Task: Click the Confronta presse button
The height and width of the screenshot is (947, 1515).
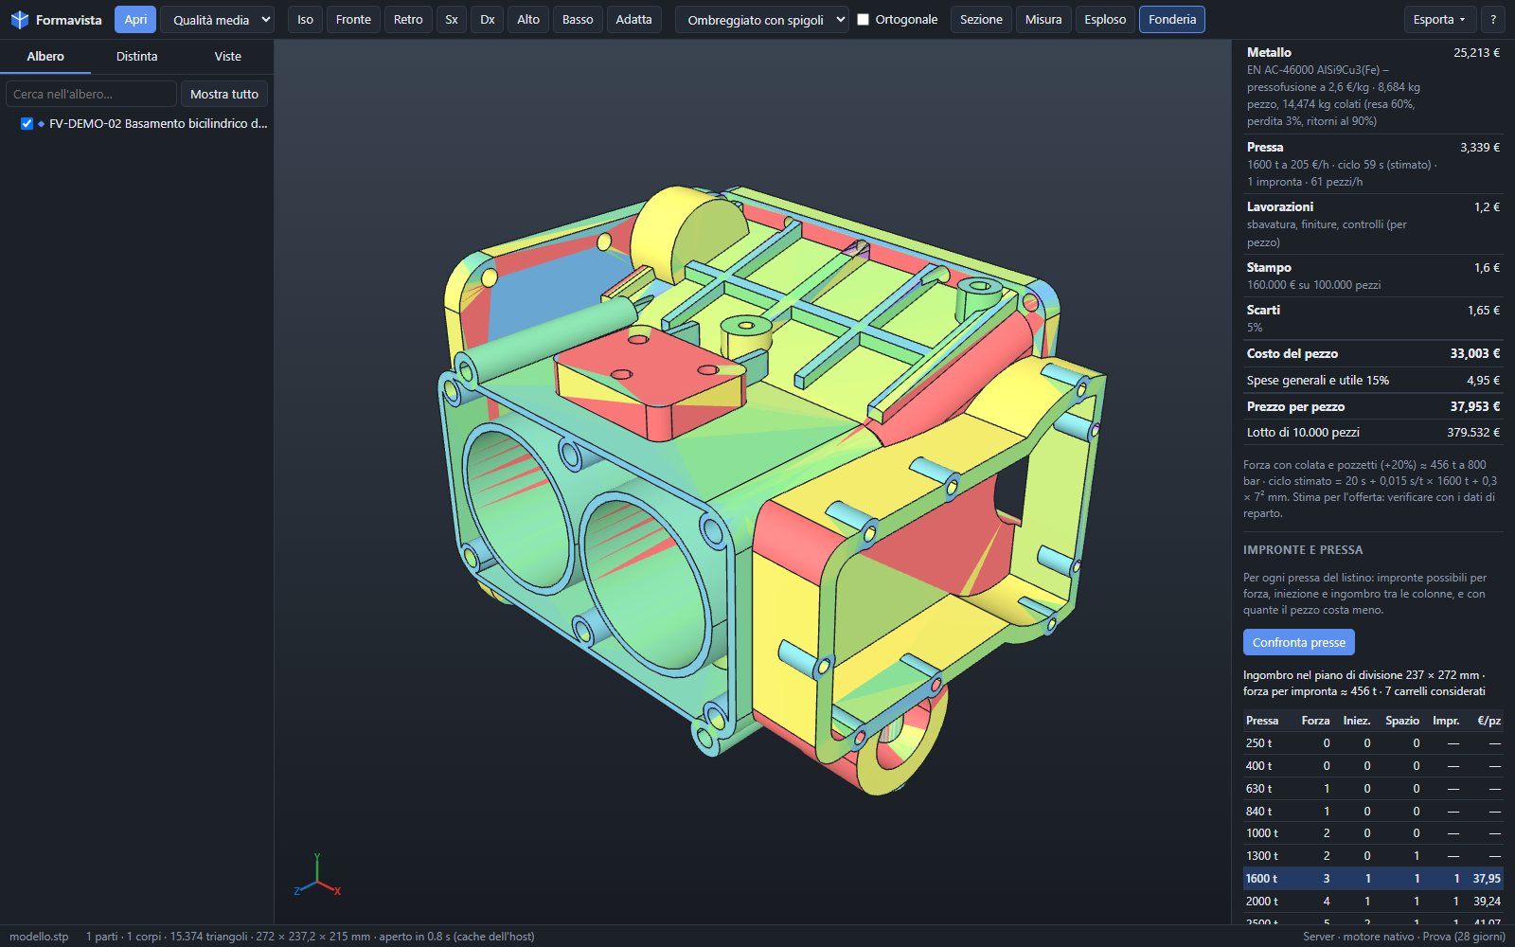Action: pyautogui.click(x=1298, y=642)
